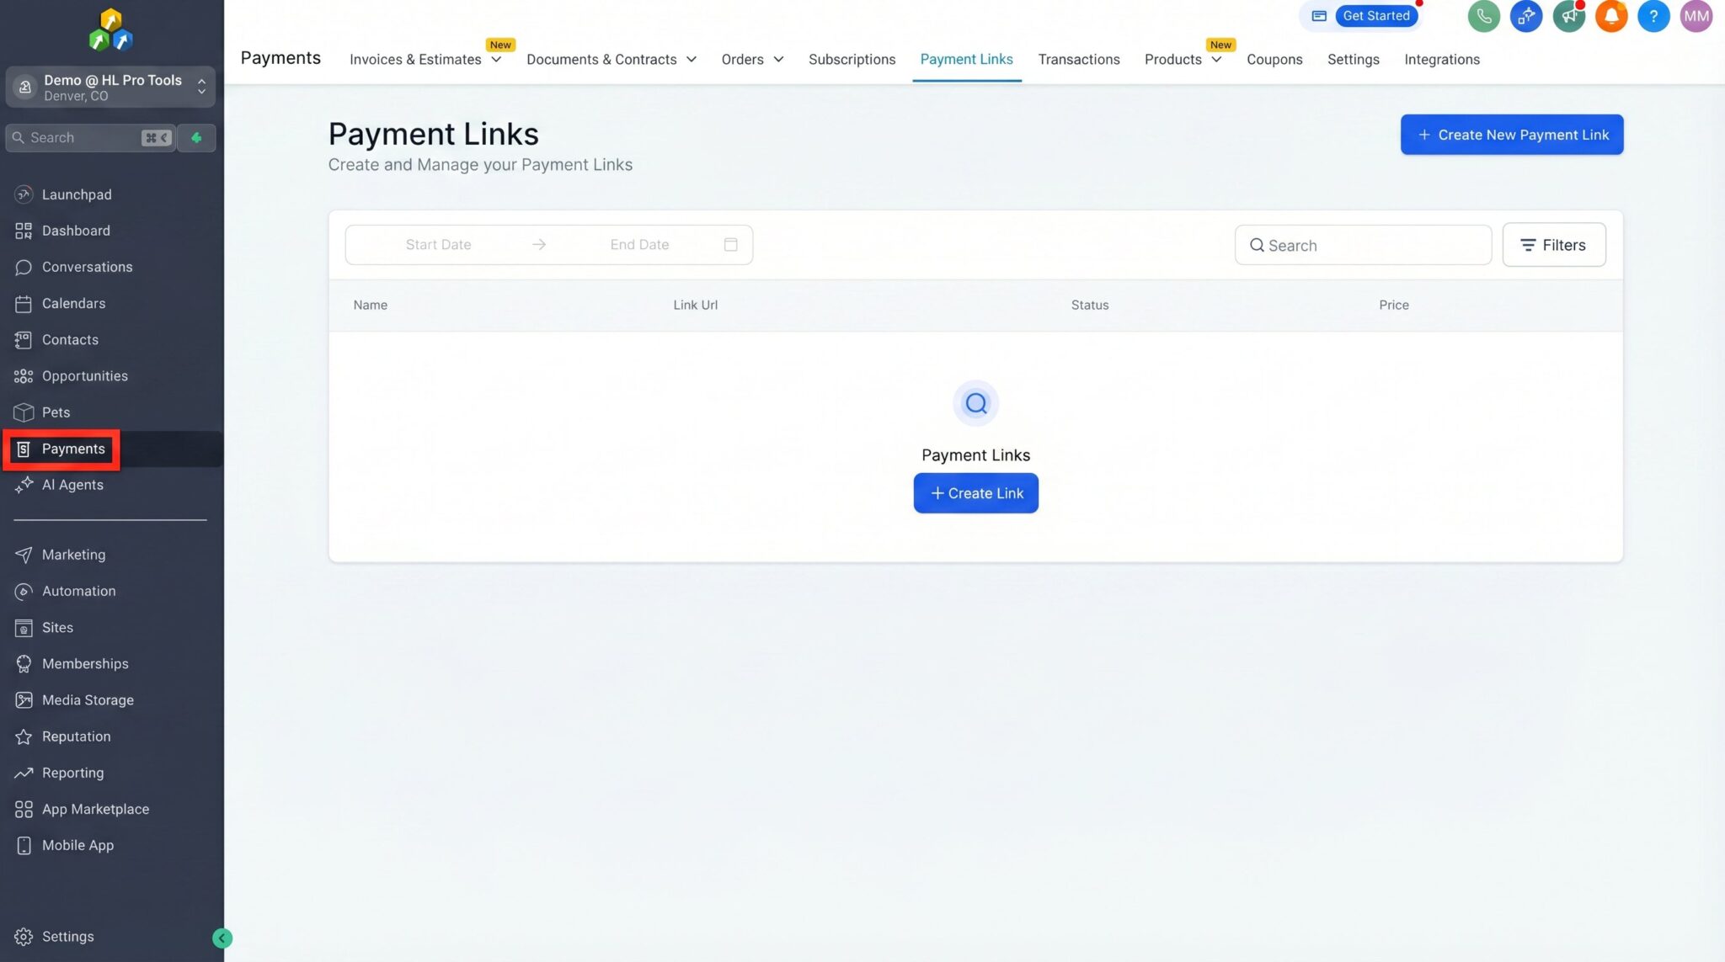1725x962 pixels.
Task: Open the notifications bell icon
Action: coord(1610,16)
